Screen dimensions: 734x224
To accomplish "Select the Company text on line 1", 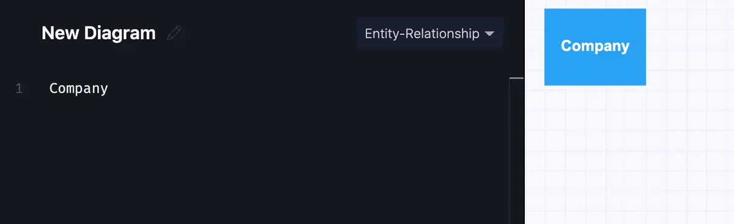I will click(79, 88).
